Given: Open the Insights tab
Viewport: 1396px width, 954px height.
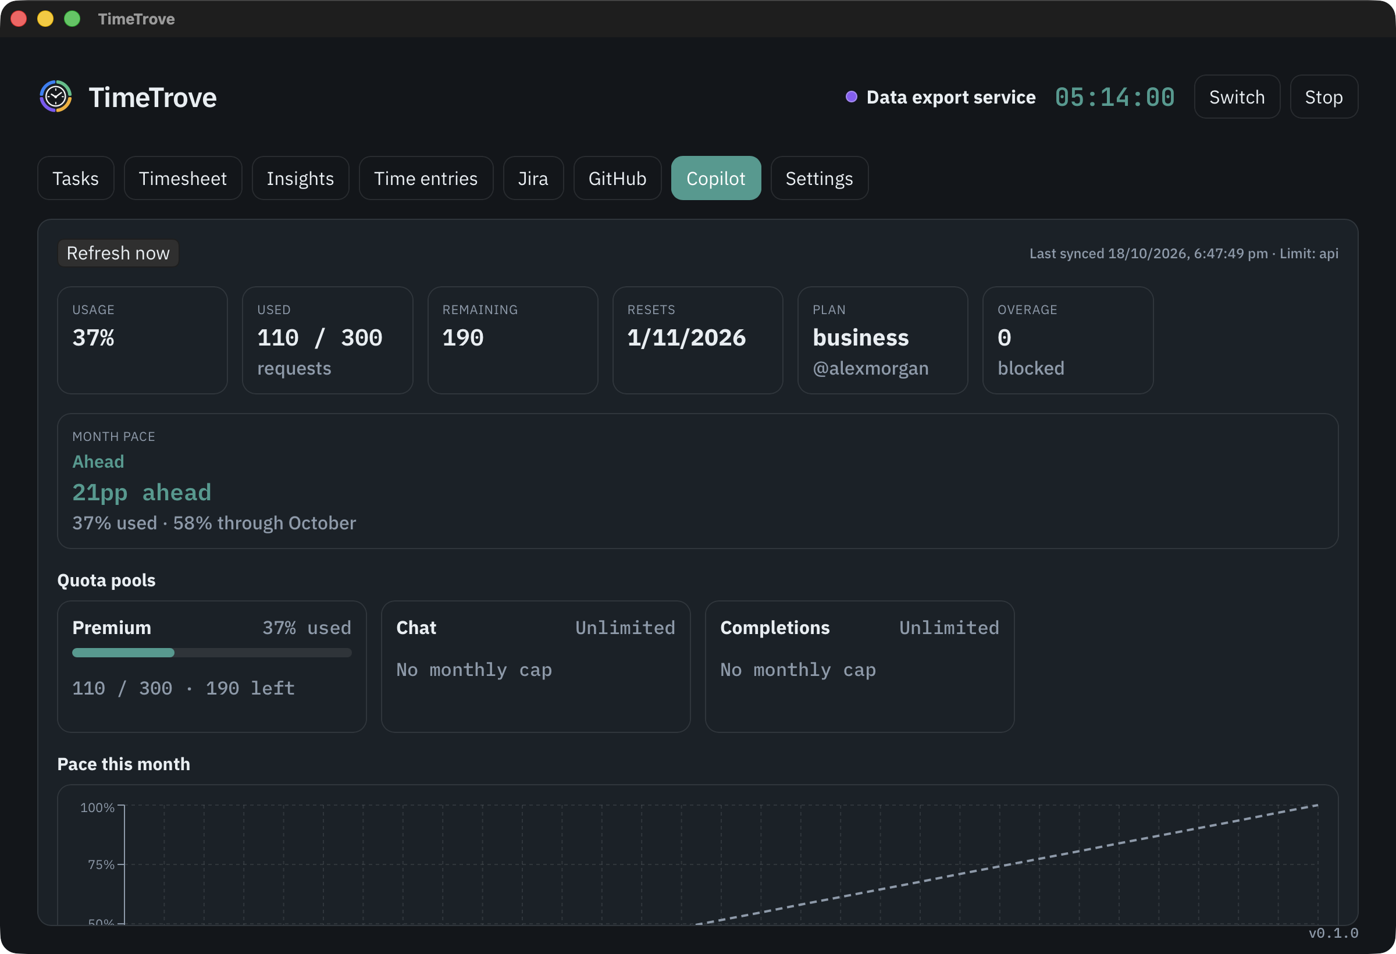Looking at the screenshot, I should pos(300,178).
